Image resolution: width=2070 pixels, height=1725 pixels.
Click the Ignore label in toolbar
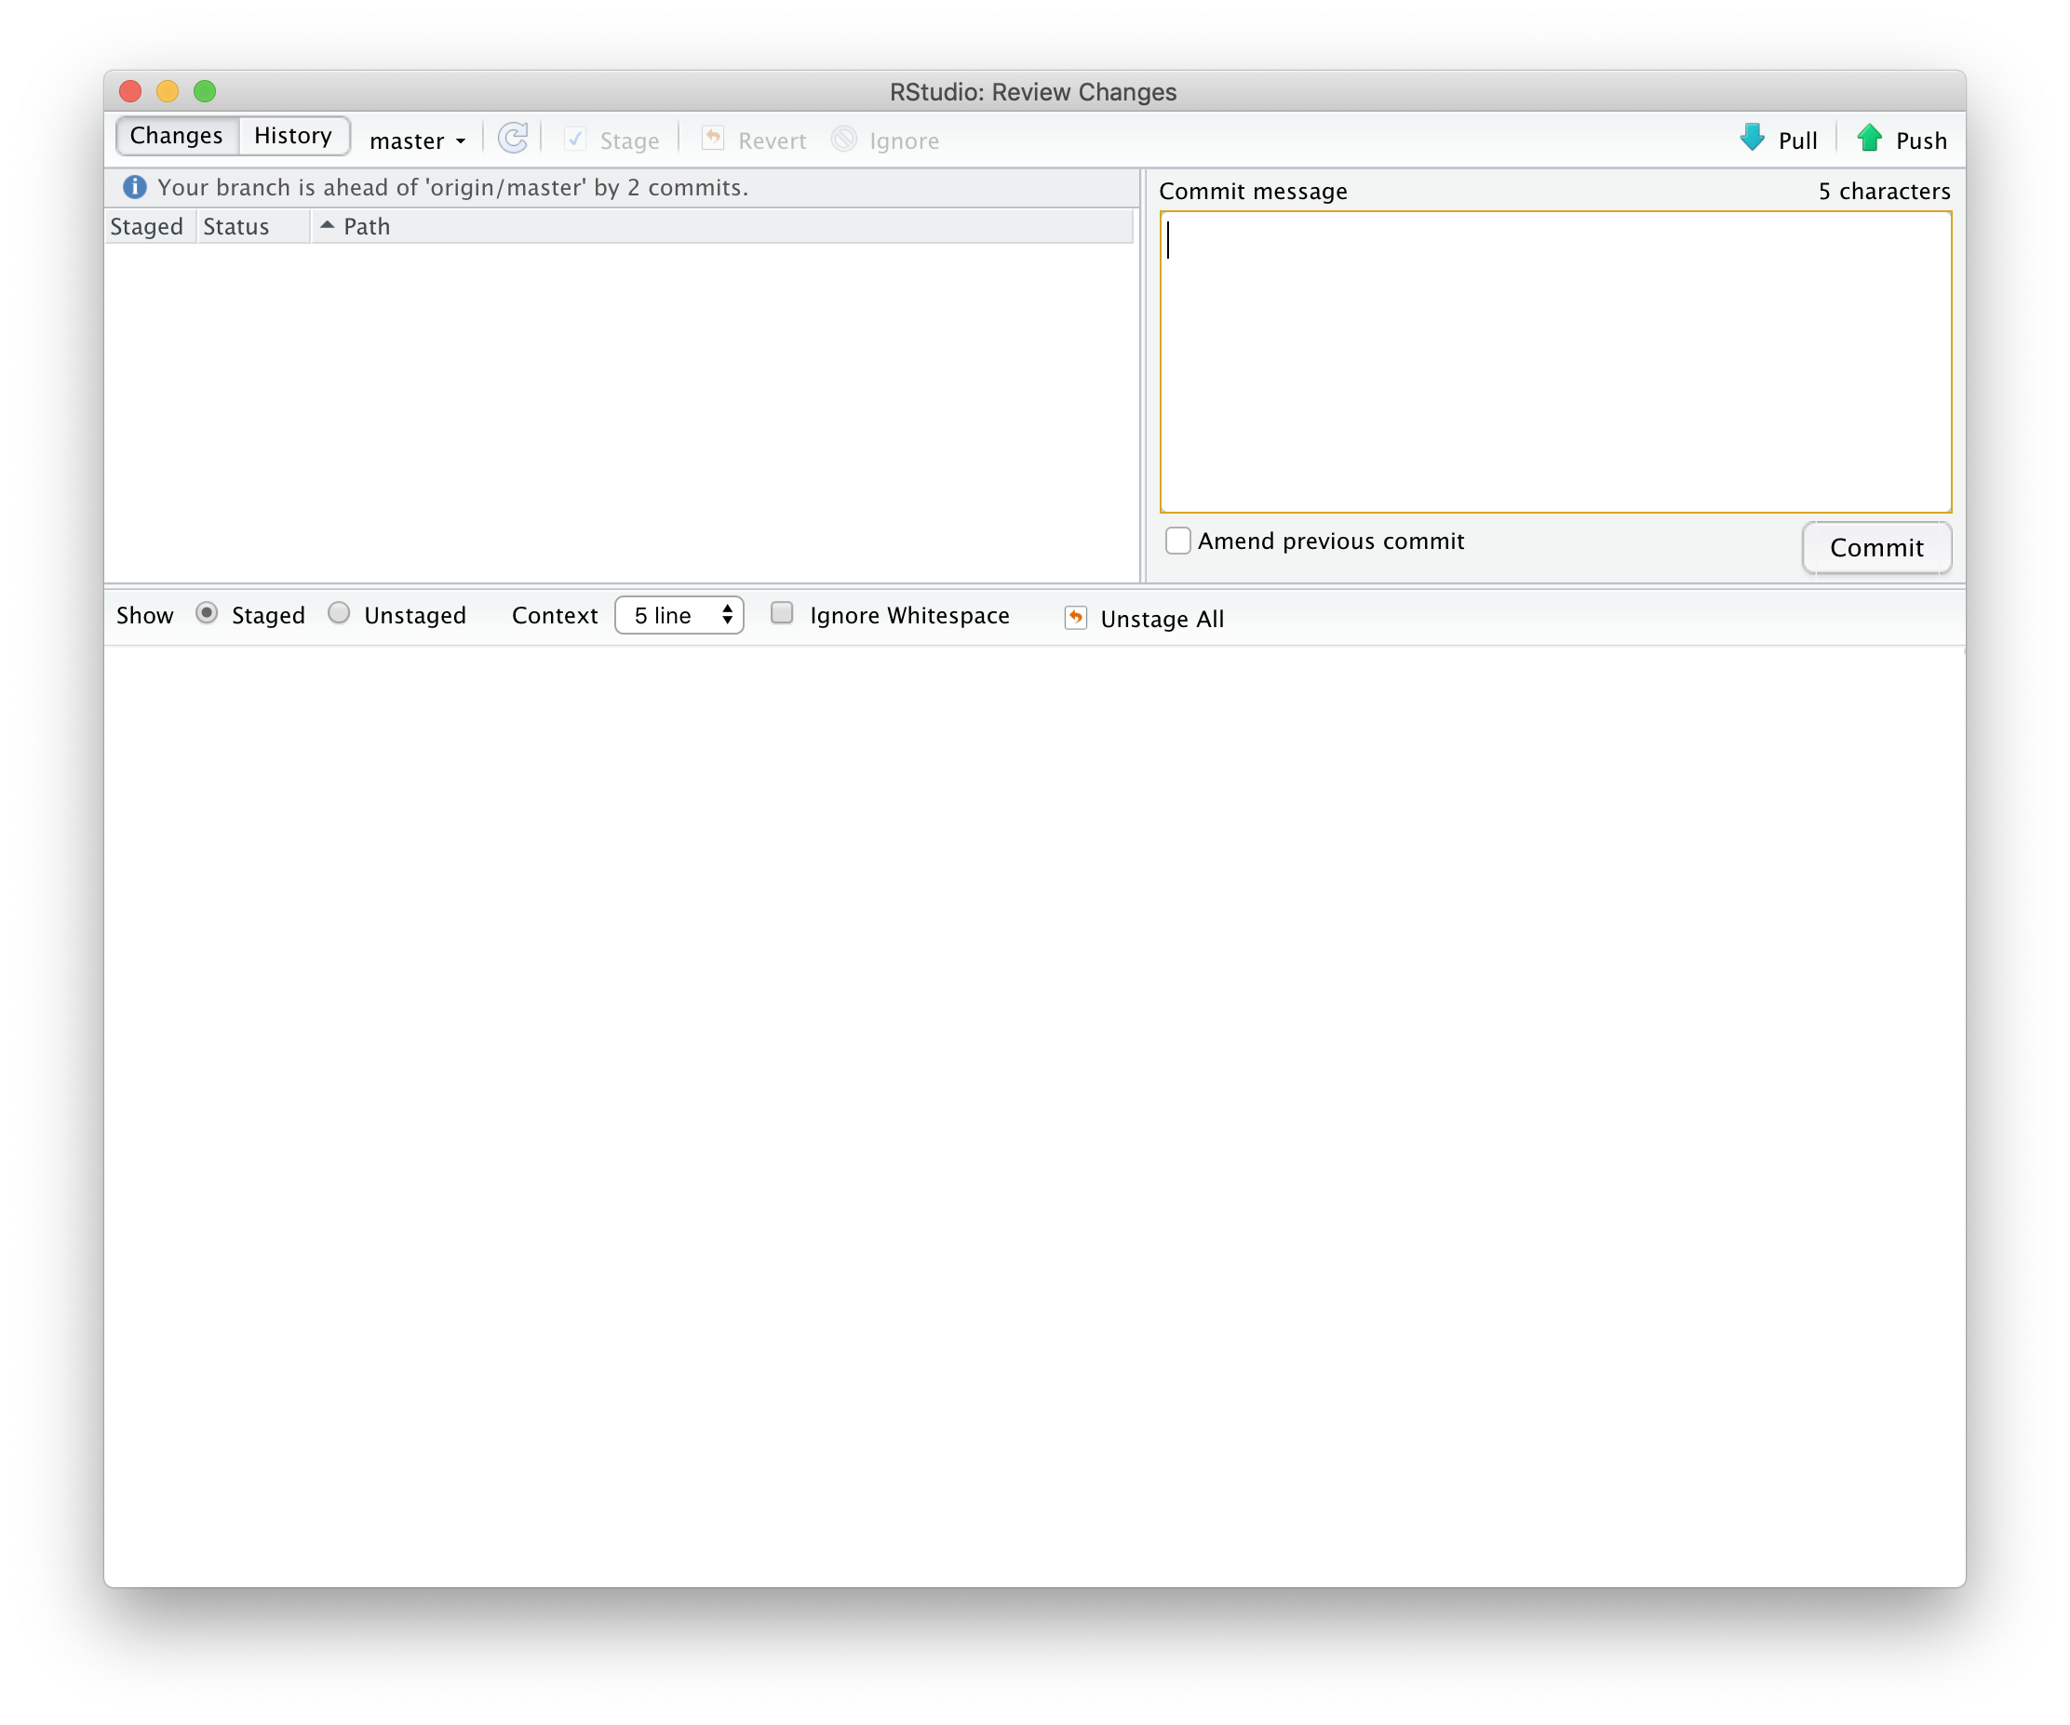click(x=904, y=140)
